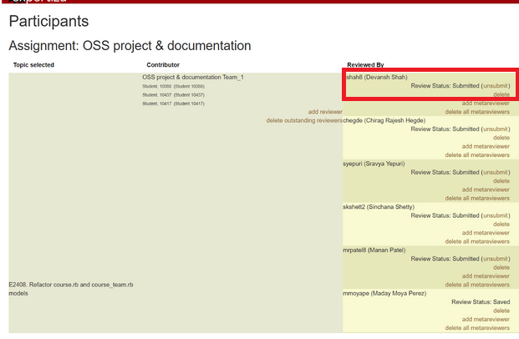Delete all metareviewers for Sravya Yepuri

tap(476, 198)
